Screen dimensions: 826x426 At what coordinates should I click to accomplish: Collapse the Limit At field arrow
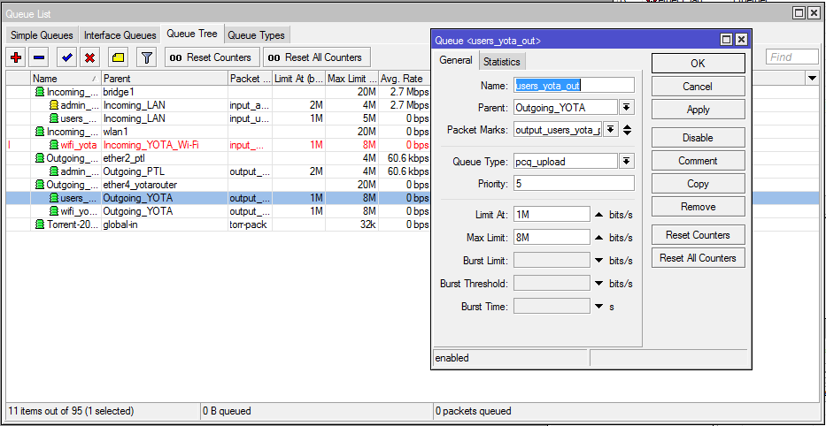(598, 215)
